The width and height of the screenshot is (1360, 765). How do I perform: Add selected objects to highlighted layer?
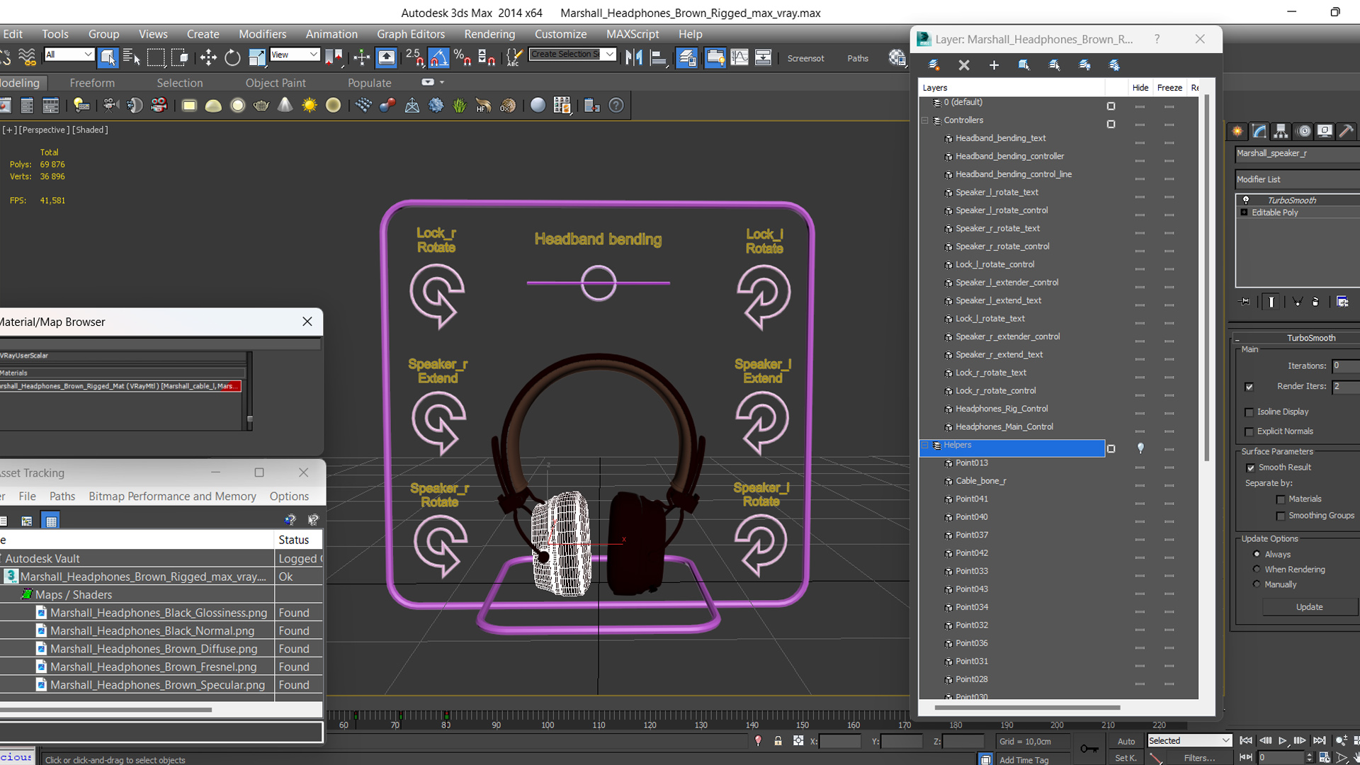pyautogui.click(x=994, y=65)
